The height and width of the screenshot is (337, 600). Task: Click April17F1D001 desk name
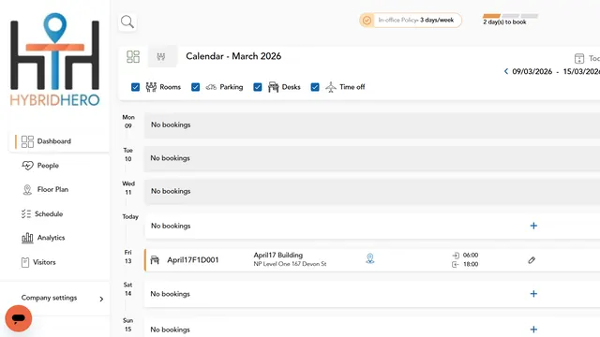193,260
